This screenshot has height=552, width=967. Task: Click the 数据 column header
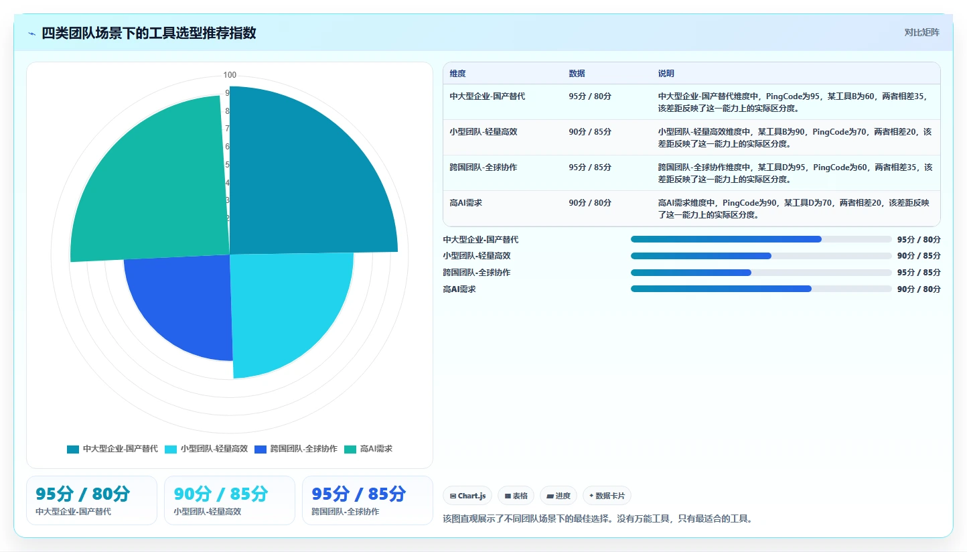coord(577,74)
